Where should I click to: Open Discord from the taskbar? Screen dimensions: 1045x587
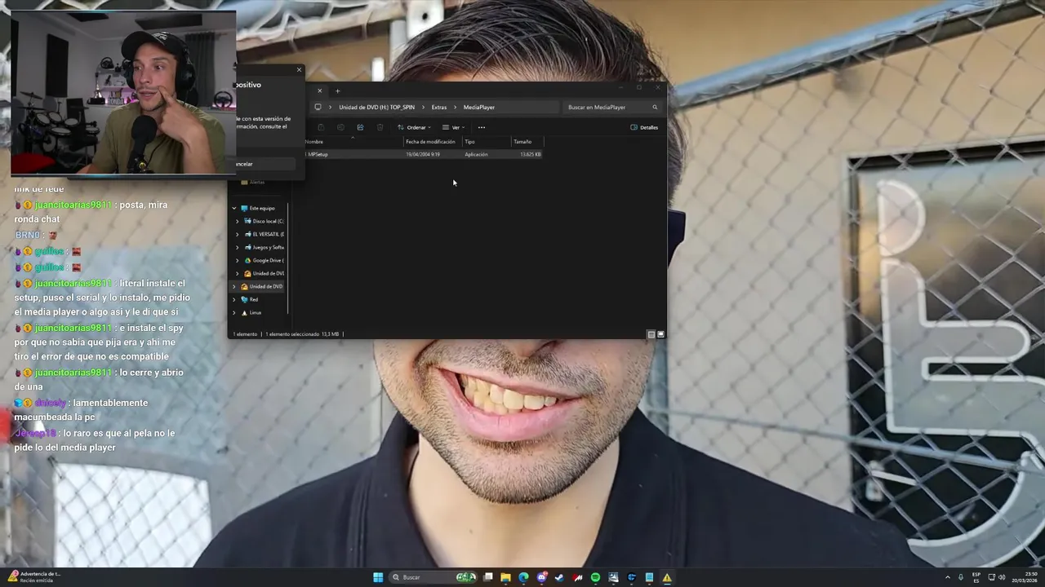pyautogui.click(x=541, y=577)
